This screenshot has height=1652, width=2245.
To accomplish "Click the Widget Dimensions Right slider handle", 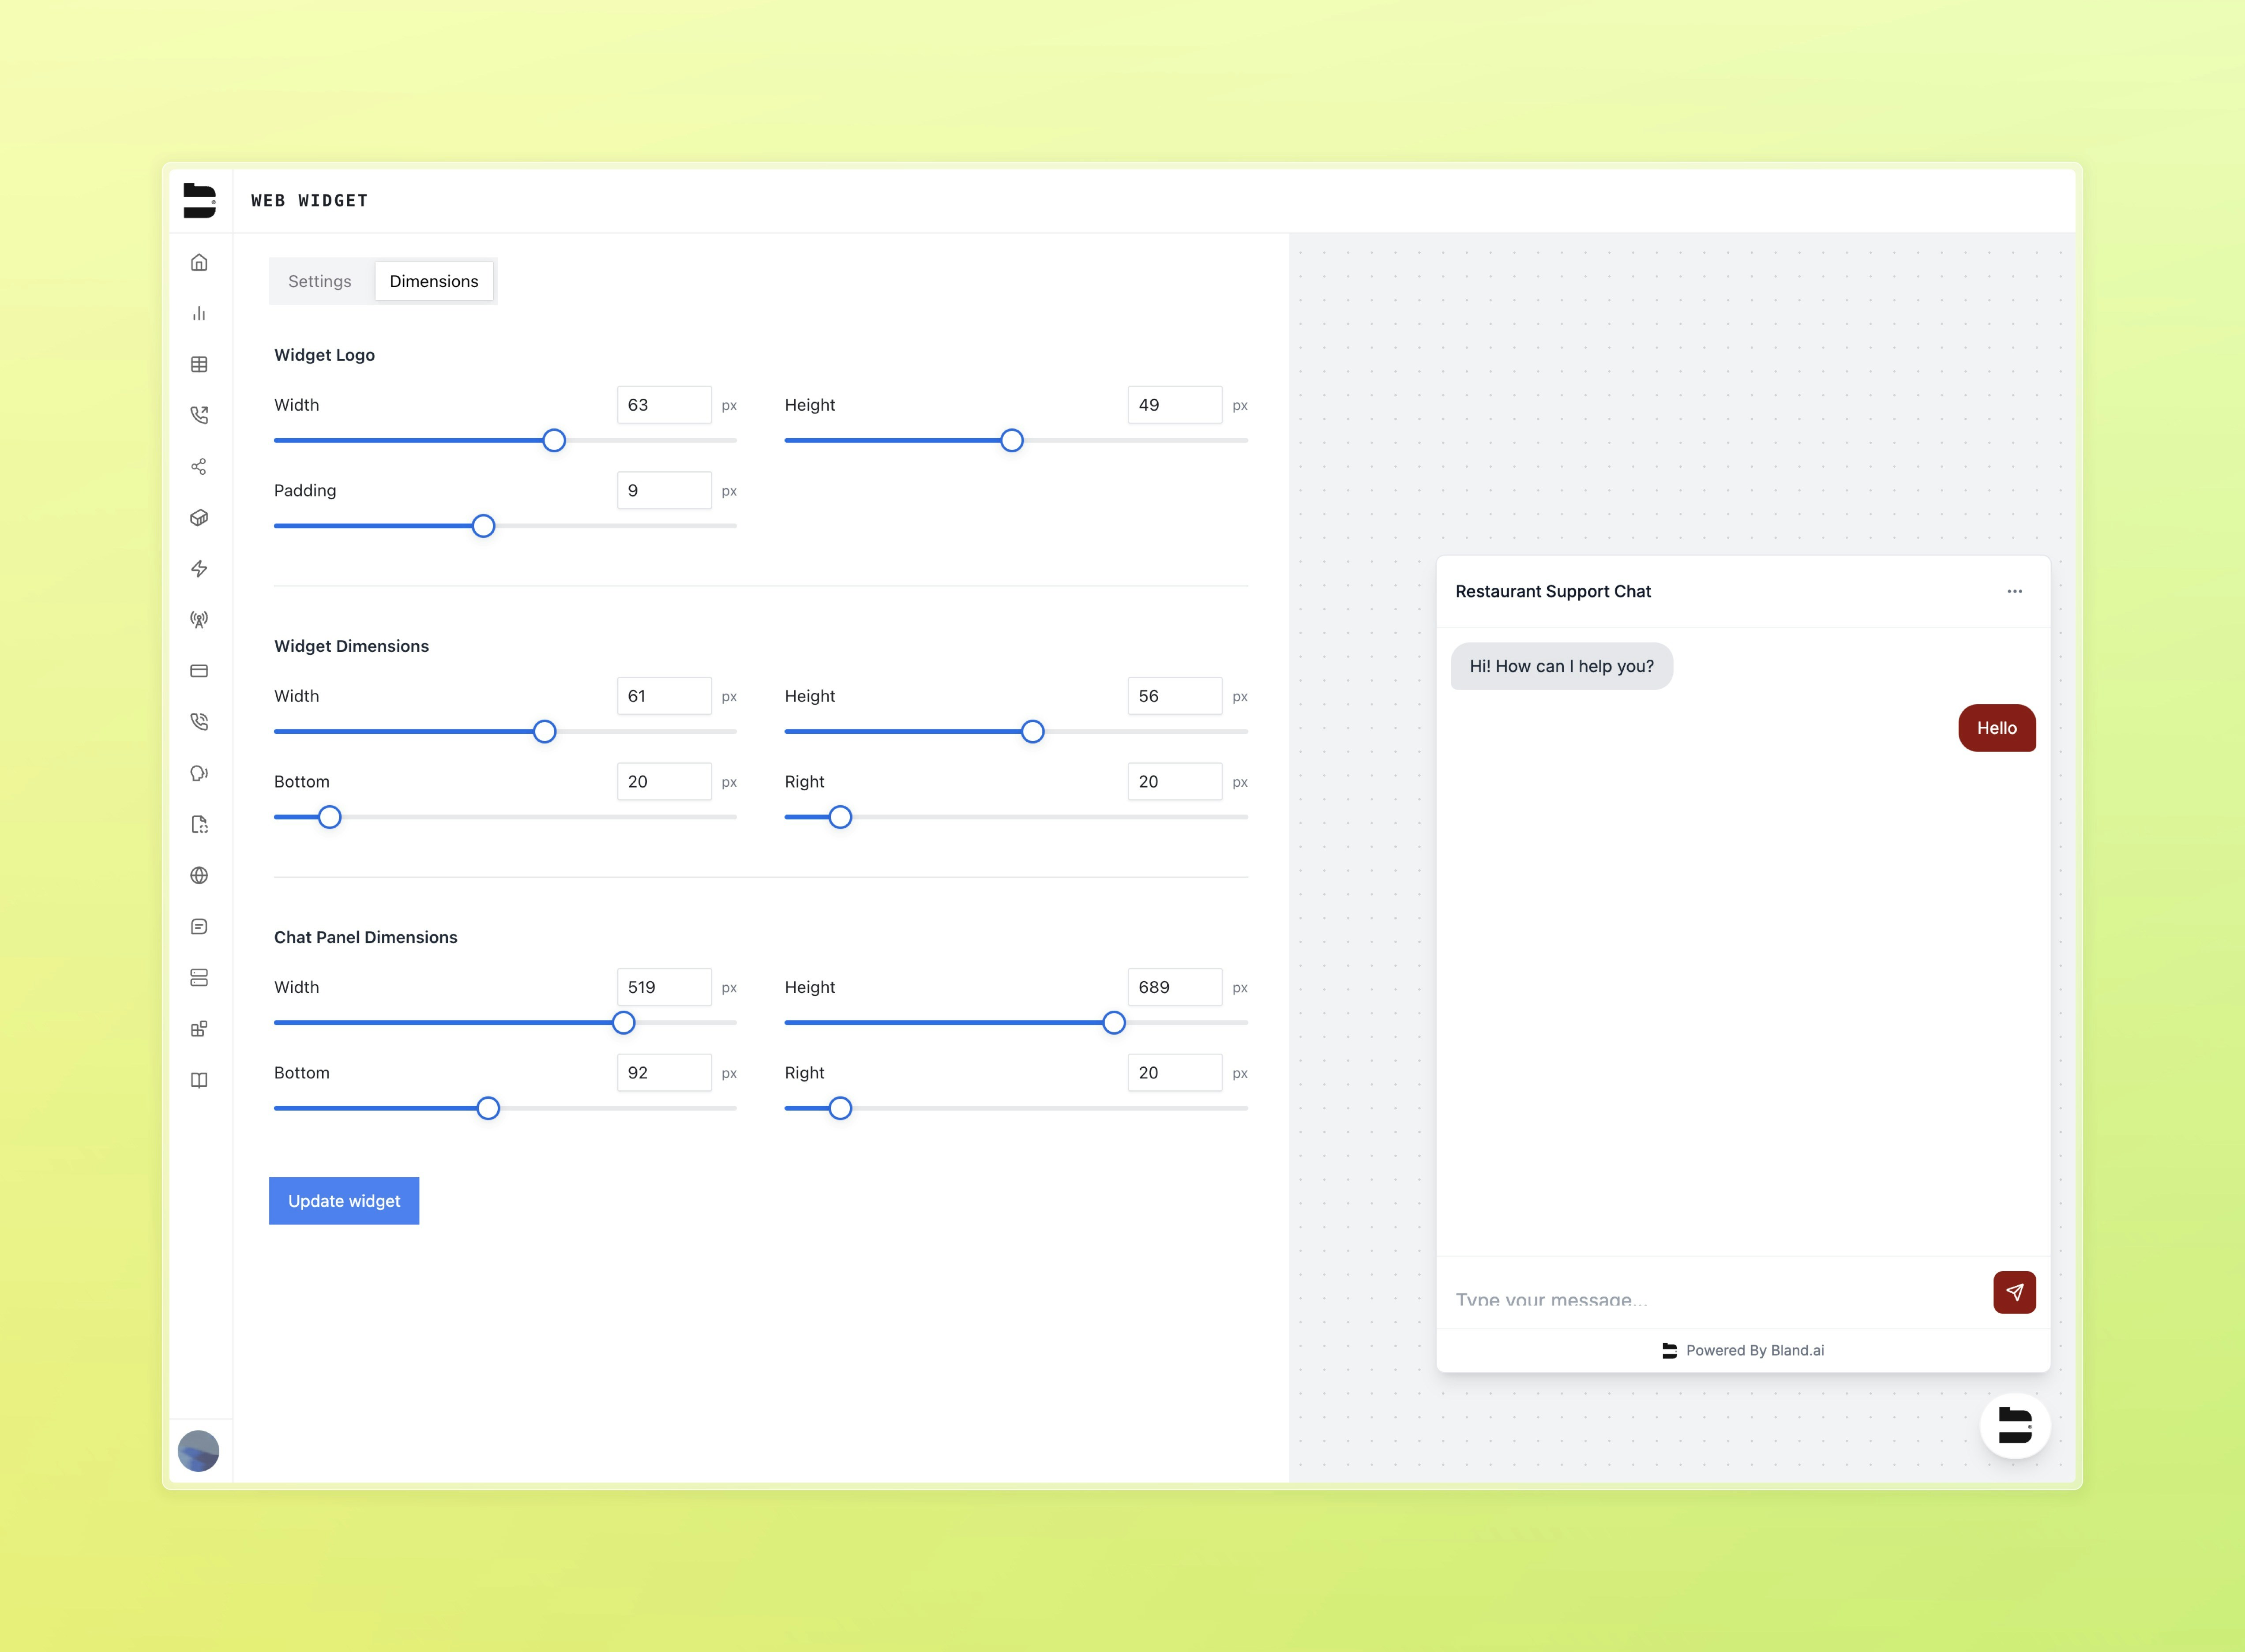I will [x=841, y=817].
